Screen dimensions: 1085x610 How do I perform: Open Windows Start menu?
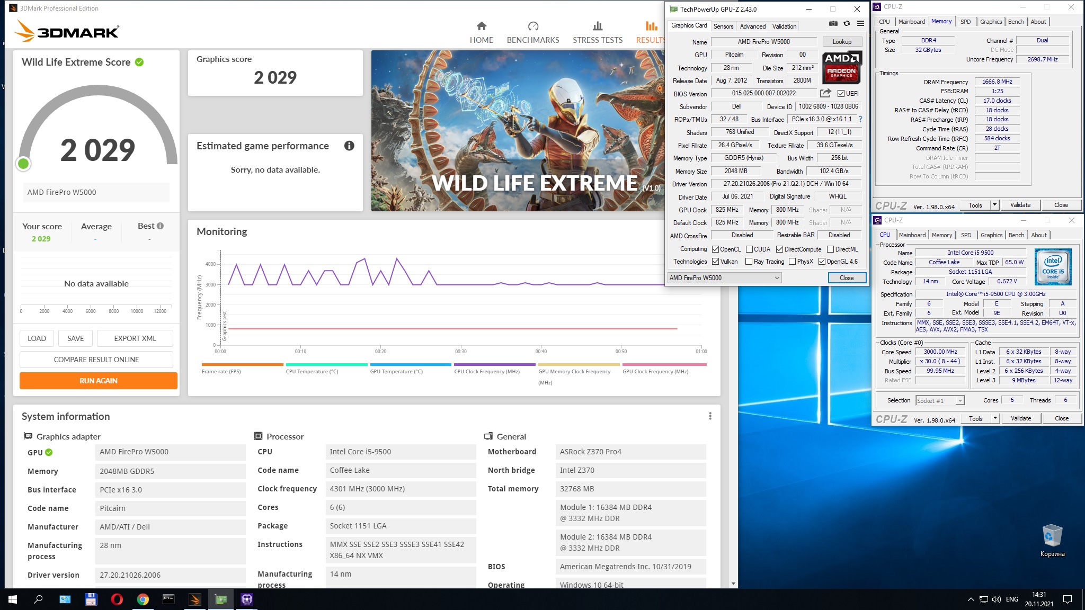(13, 599)
